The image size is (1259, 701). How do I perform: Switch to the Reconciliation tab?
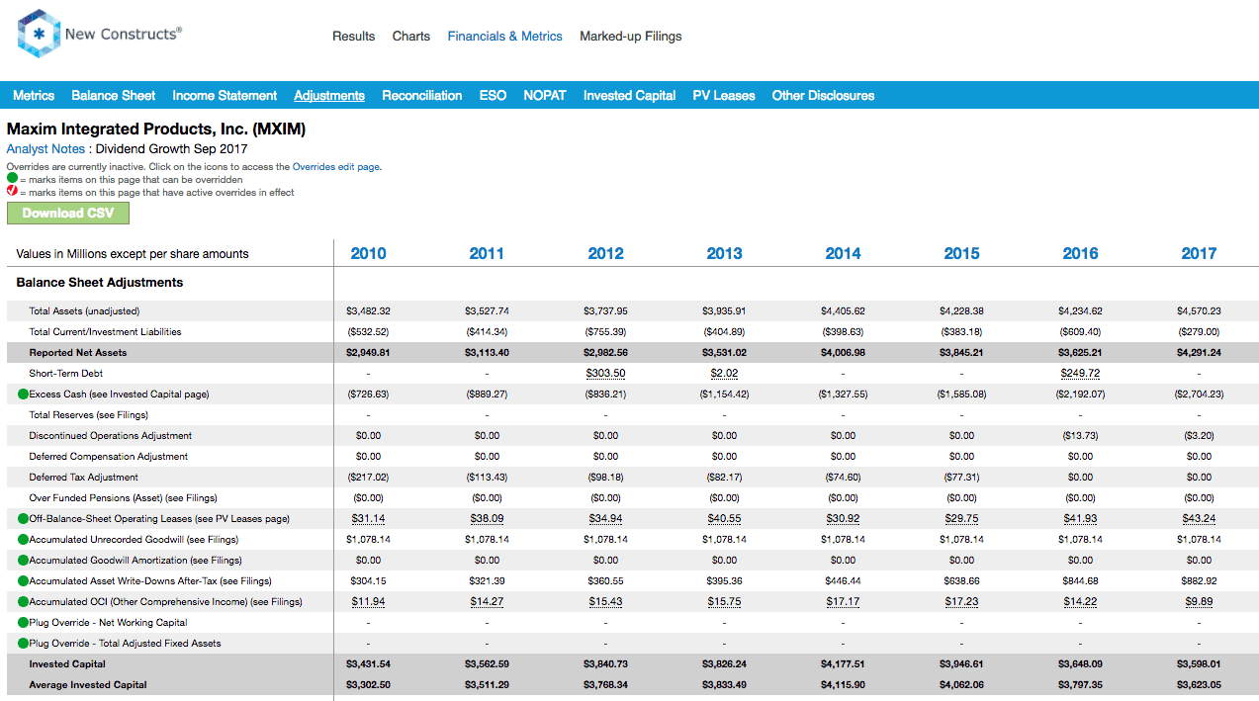coord(422,96)
